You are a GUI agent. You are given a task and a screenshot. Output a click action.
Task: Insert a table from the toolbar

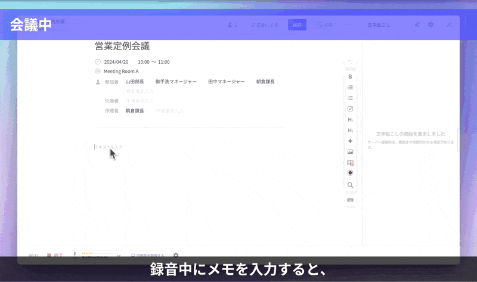click(350, 162)
